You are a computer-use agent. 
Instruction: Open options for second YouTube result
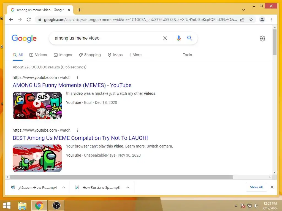point(77,130)
